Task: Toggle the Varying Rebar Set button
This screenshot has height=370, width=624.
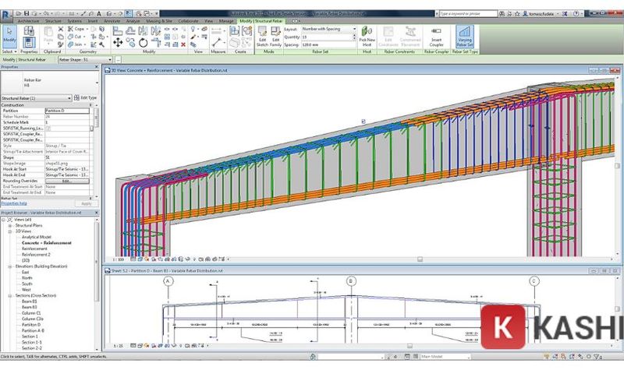Action: [x=465, y=37]
